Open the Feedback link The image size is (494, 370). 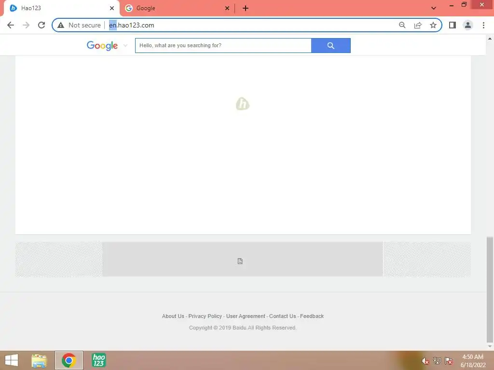(x=312, y=316)
